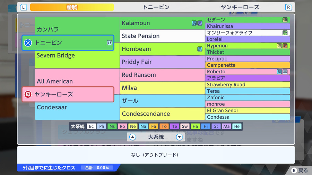Click the Ph lineage color swatch
This screenshot has width=312, height=175.
[102, 126]
